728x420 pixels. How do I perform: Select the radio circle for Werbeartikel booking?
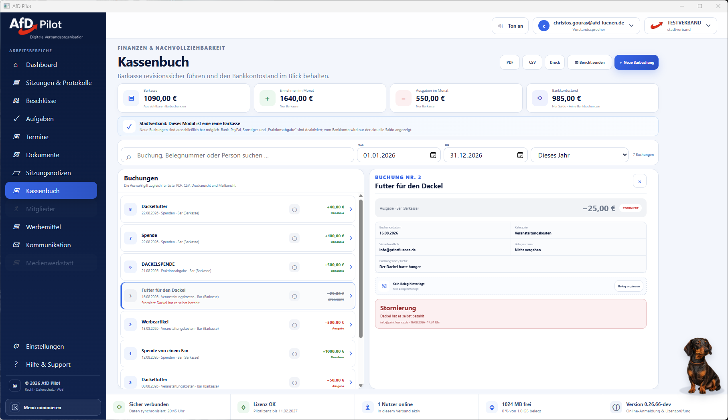(294, 325)
